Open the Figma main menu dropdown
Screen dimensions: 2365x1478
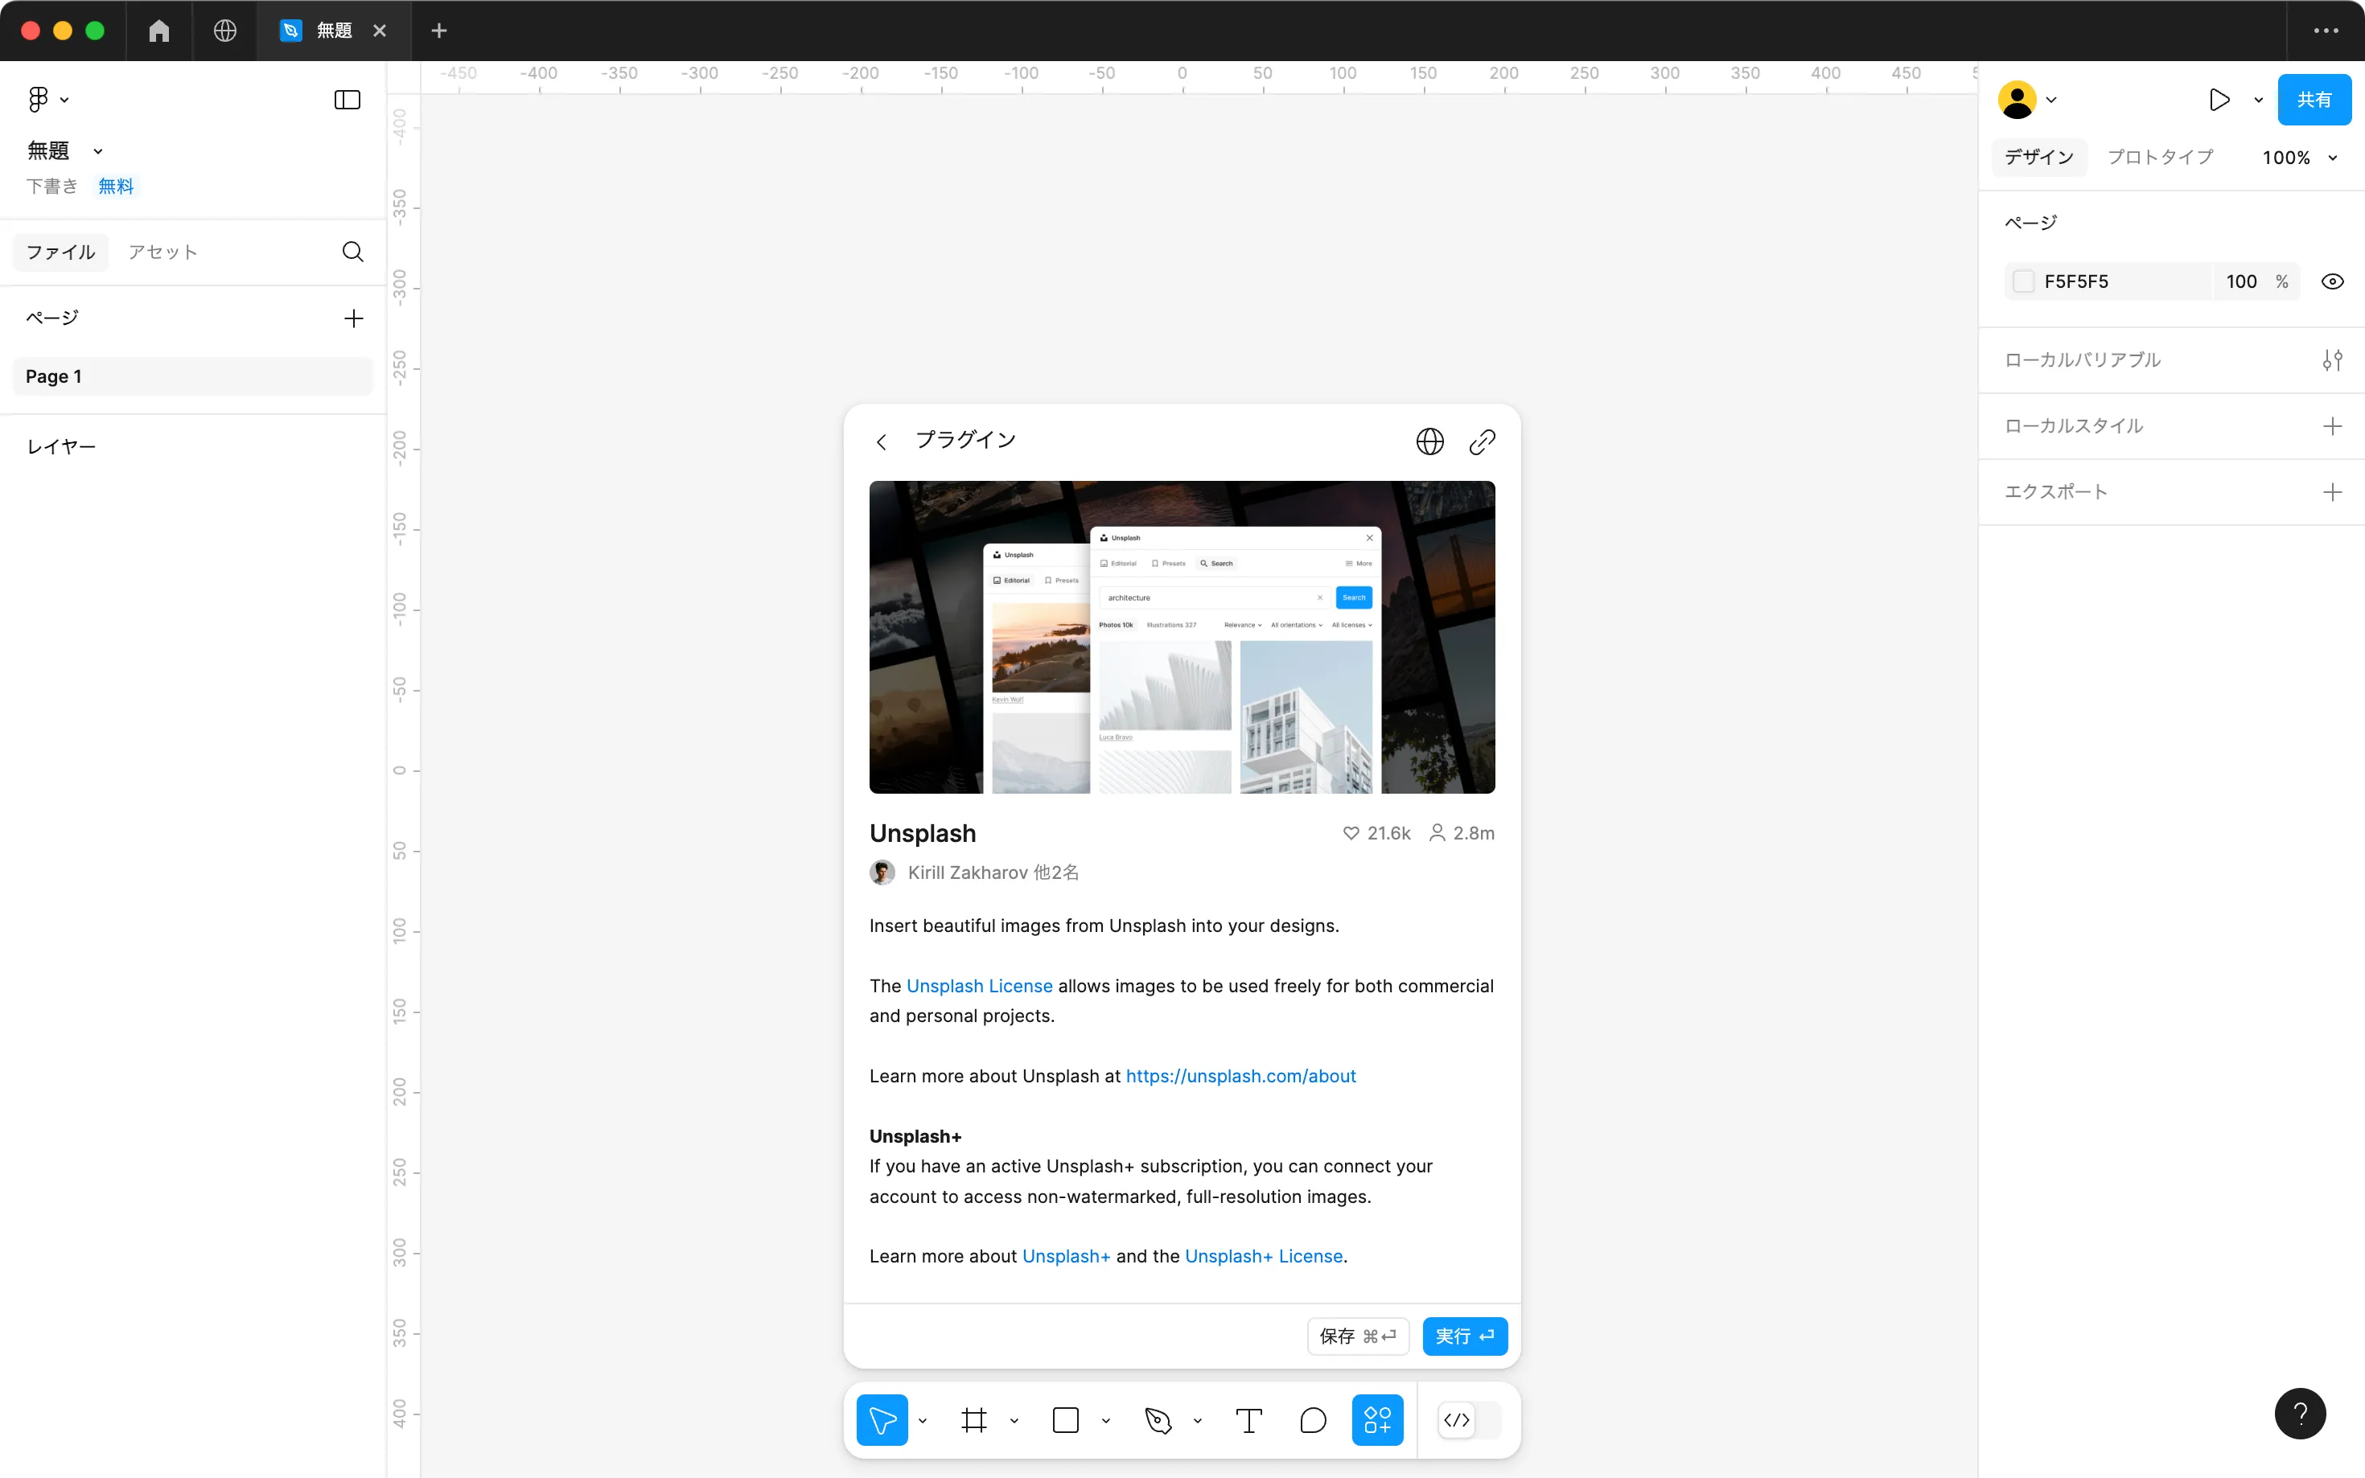47,100
